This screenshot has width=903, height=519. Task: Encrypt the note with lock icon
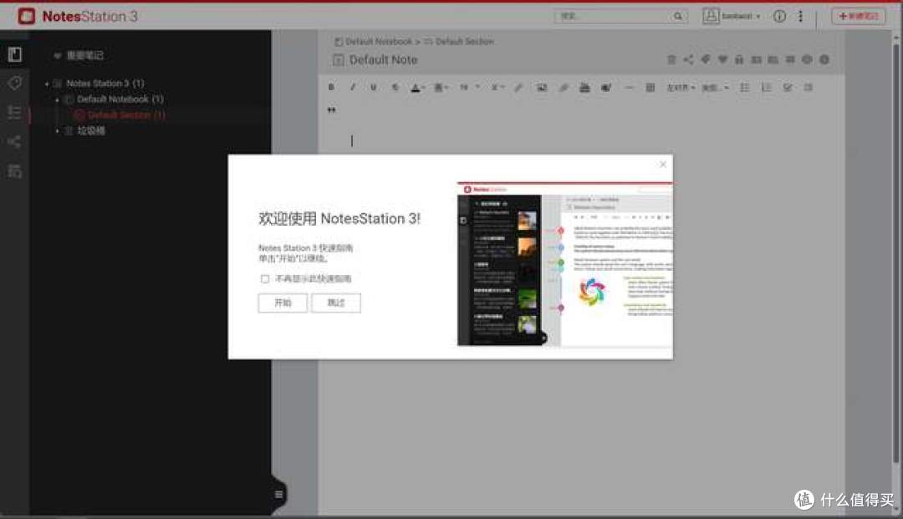pyautogui.click(x=739, y=59)
